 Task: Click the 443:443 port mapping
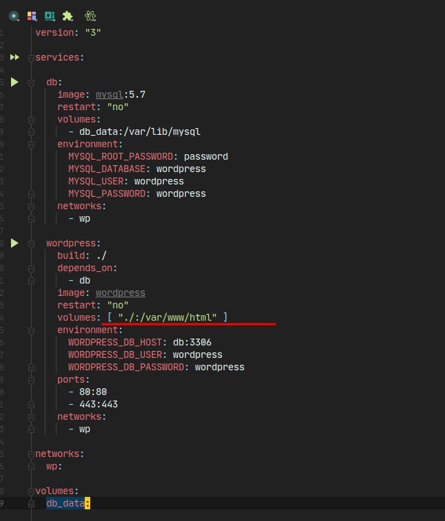(99, 405)
